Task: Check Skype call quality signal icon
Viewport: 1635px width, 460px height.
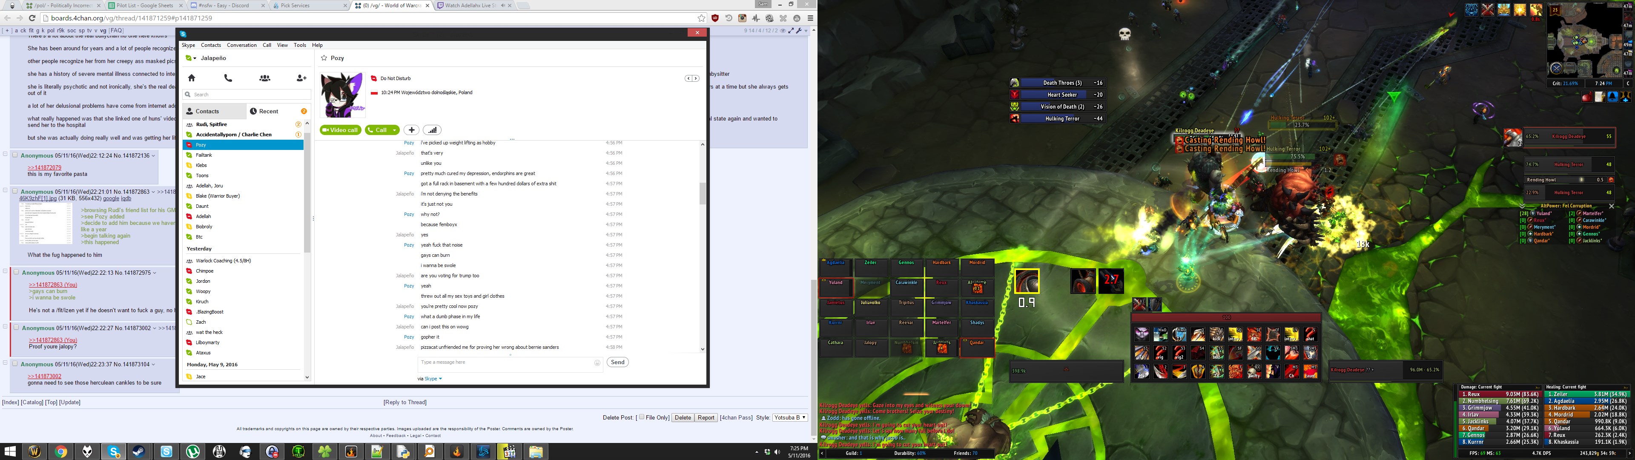Action: click(x=432, y=130)
